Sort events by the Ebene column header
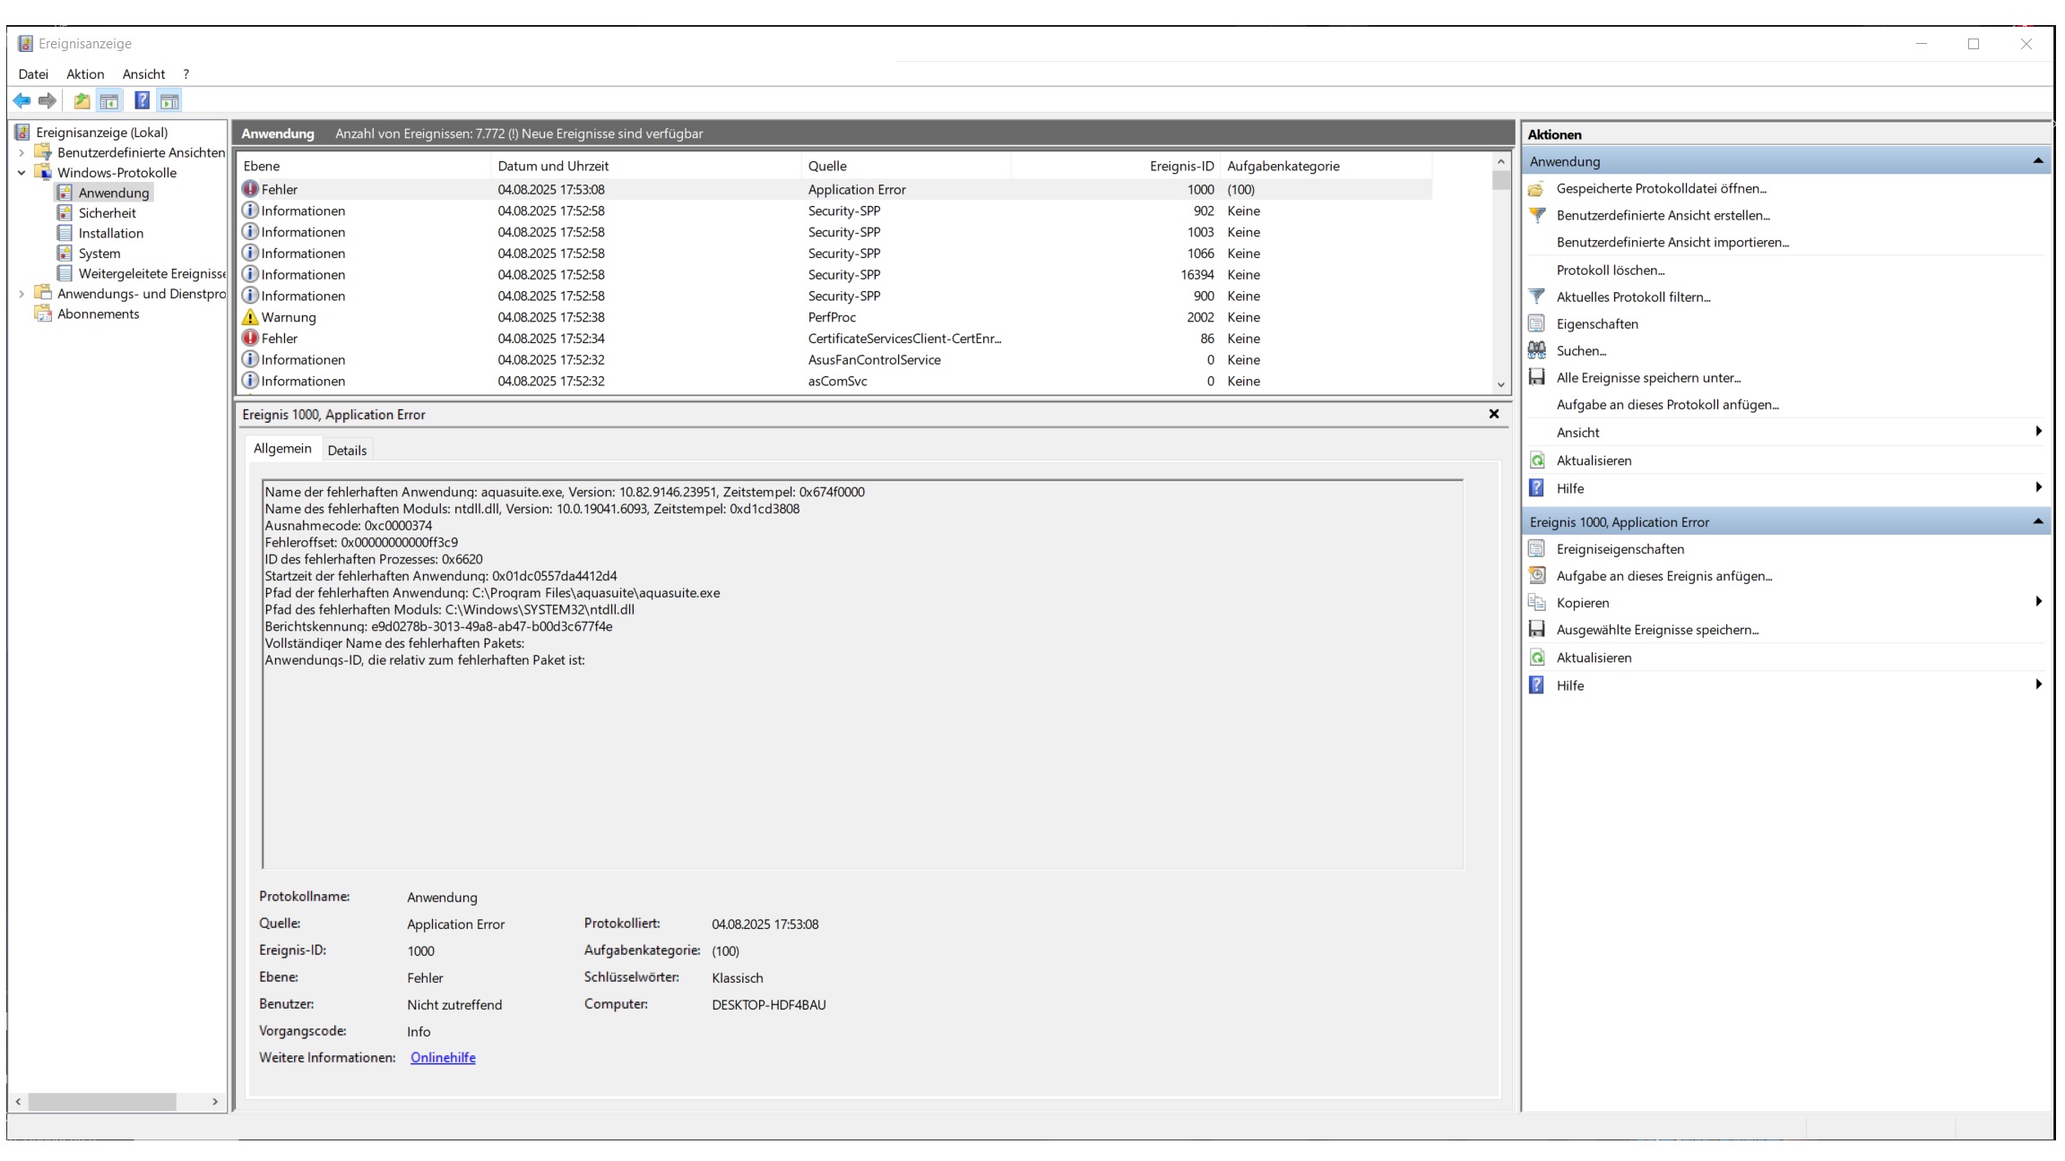This screenshot has width=2065, height=1161. pos(366,166)
